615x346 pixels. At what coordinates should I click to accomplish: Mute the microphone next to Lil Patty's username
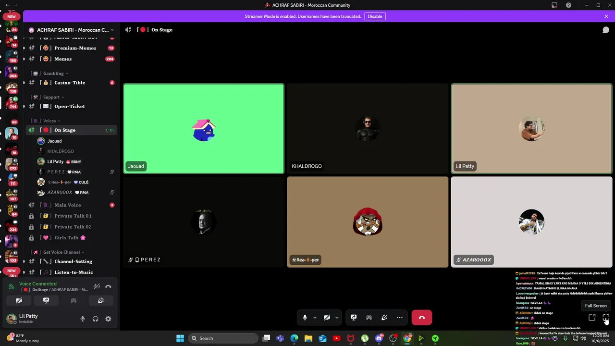coord(83,319)
